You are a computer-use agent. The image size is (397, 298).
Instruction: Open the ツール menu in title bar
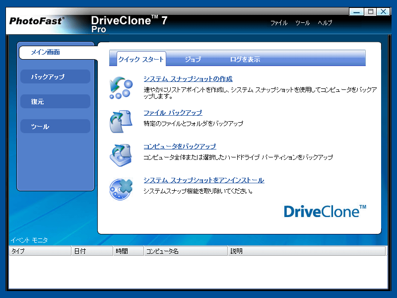click(x=302, y=23)
